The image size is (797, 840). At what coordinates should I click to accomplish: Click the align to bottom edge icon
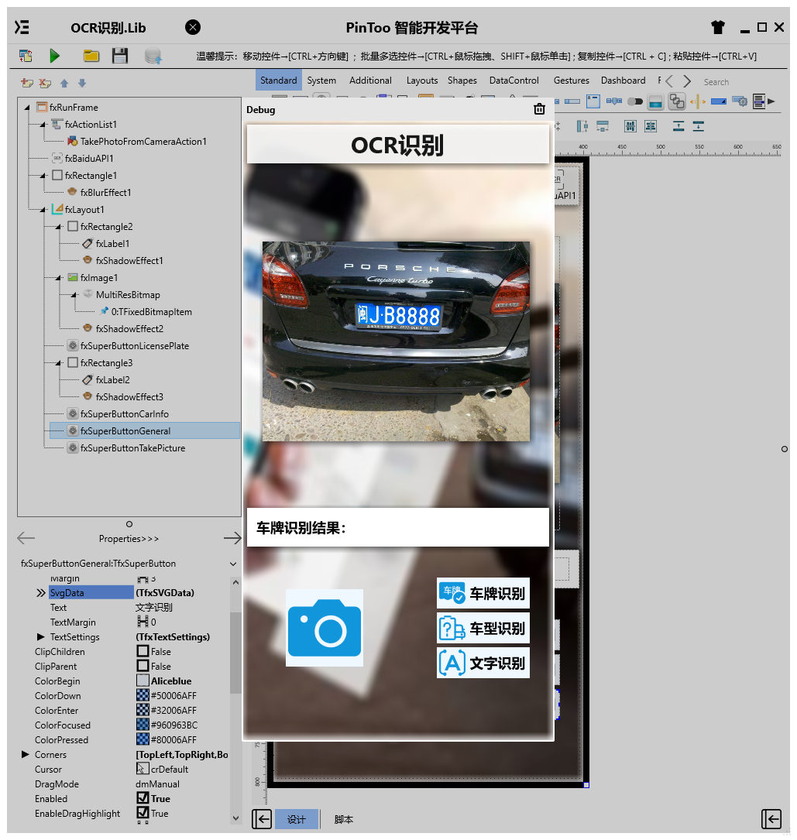pos(698,126)
